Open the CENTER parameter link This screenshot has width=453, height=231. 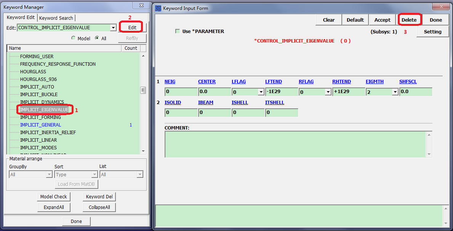(207, 82)
